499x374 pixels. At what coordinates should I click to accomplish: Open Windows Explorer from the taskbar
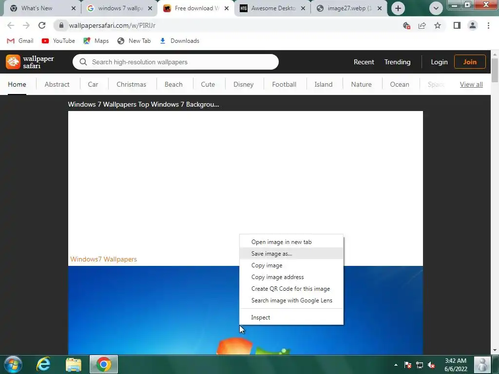(74, 364)
